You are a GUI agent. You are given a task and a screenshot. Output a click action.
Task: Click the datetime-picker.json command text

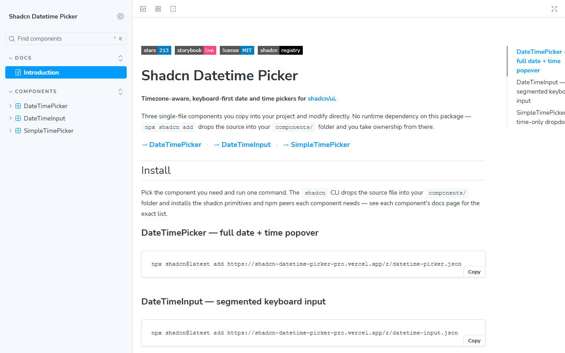point(306,264)
